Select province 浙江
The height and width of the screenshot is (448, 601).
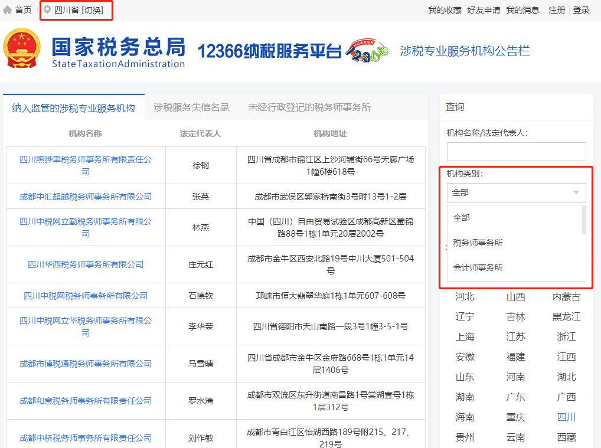tap(567, 337)
